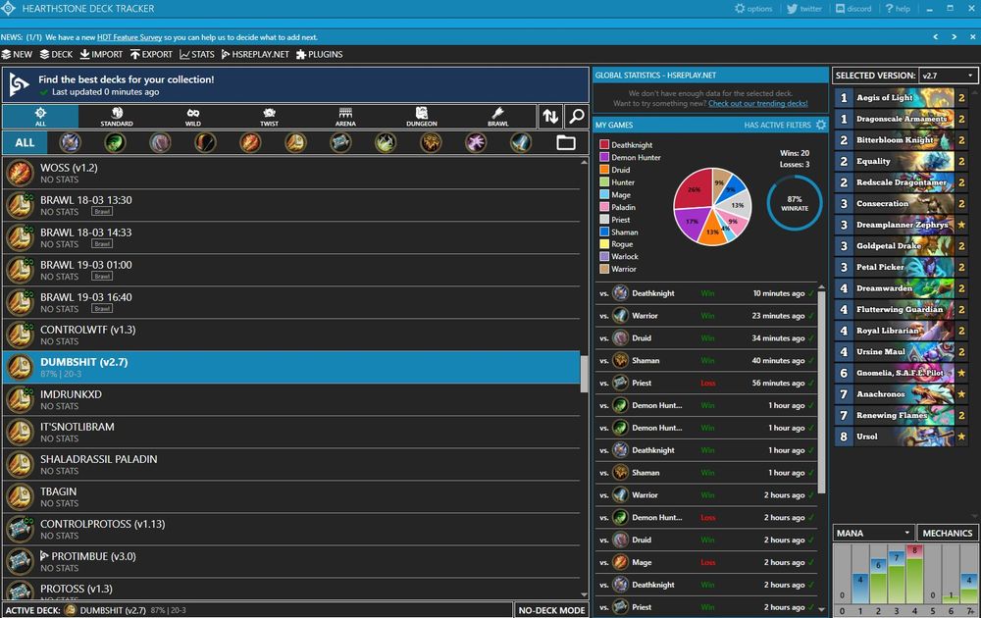
Task: Switch to the WILD mode tab
Action: click(193, 117)
